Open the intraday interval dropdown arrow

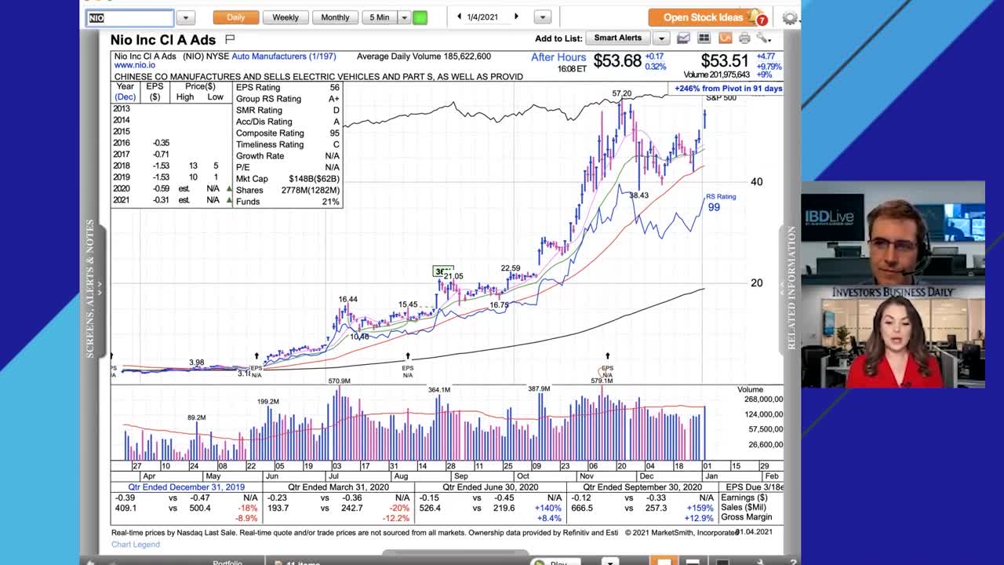404,17
